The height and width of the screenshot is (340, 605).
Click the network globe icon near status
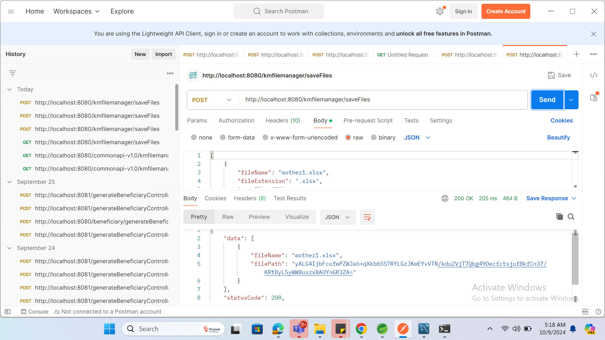[445, 198]
